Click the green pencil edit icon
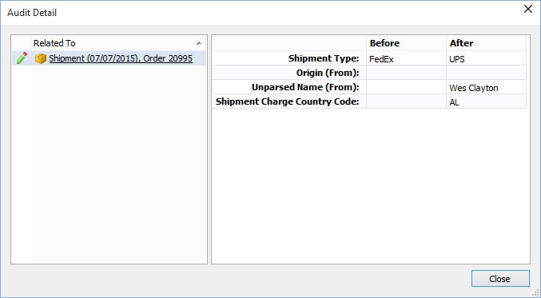 [22, 58]
